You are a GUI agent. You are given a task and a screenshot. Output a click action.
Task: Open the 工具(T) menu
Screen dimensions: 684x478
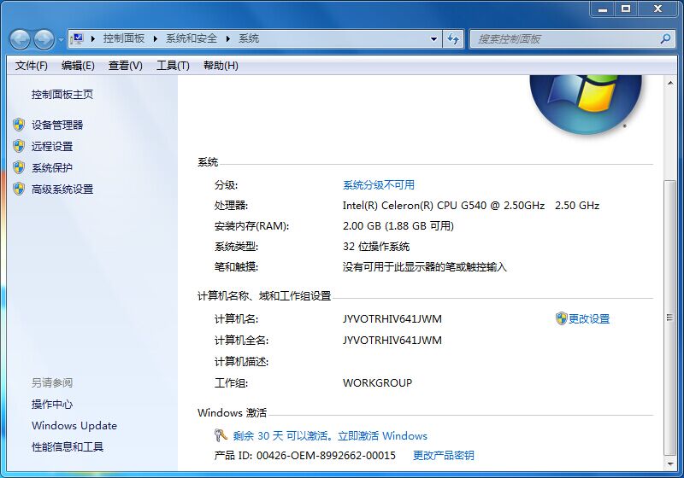coord(173,66)
